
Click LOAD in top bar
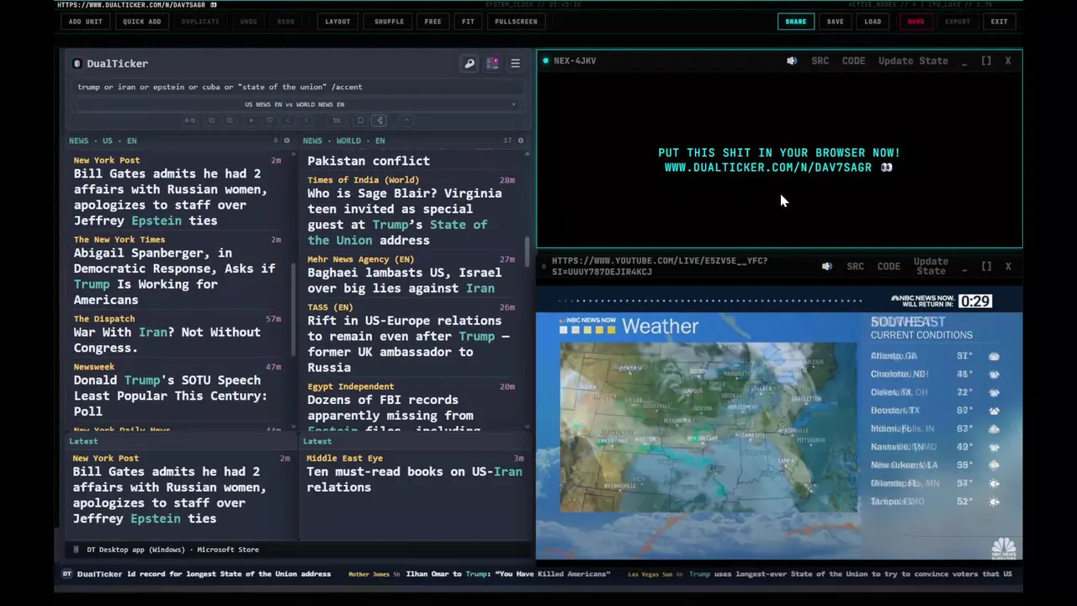coord(873,22)
